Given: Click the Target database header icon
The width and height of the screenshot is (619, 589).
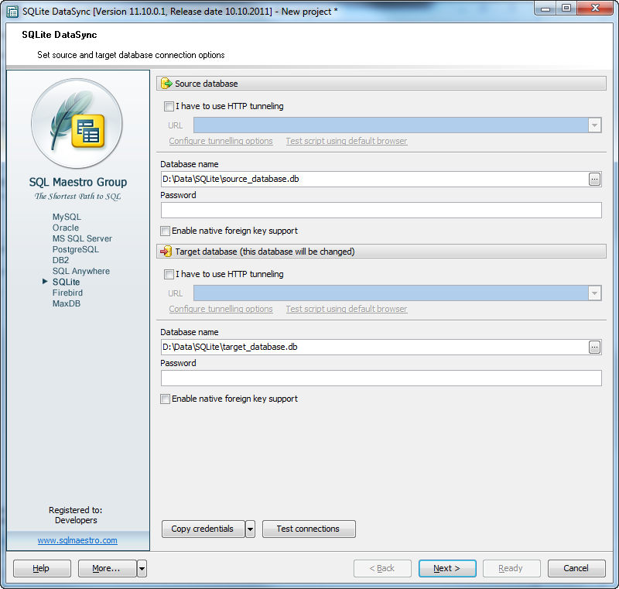Looking at the screenshot, I should pos(166,252).
